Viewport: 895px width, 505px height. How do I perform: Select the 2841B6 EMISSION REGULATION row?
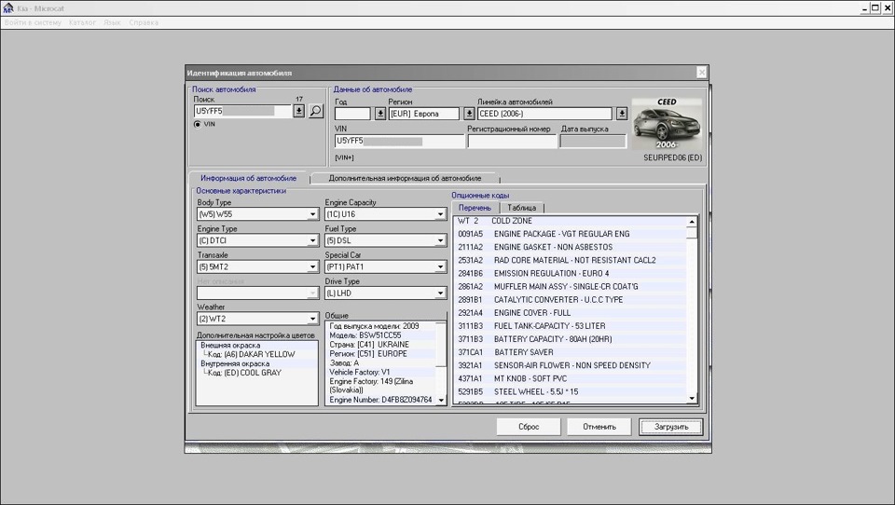(x=571, y=273)
